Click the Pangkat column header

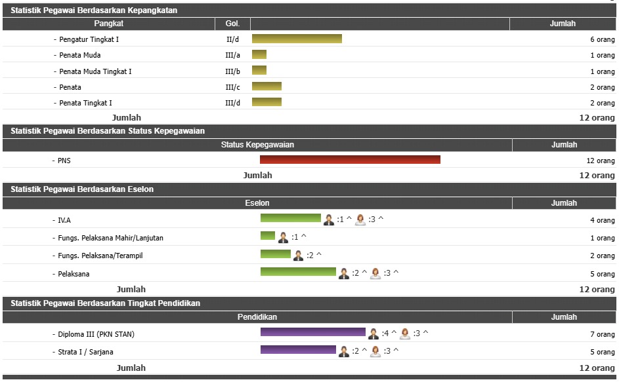coord(109,24)
